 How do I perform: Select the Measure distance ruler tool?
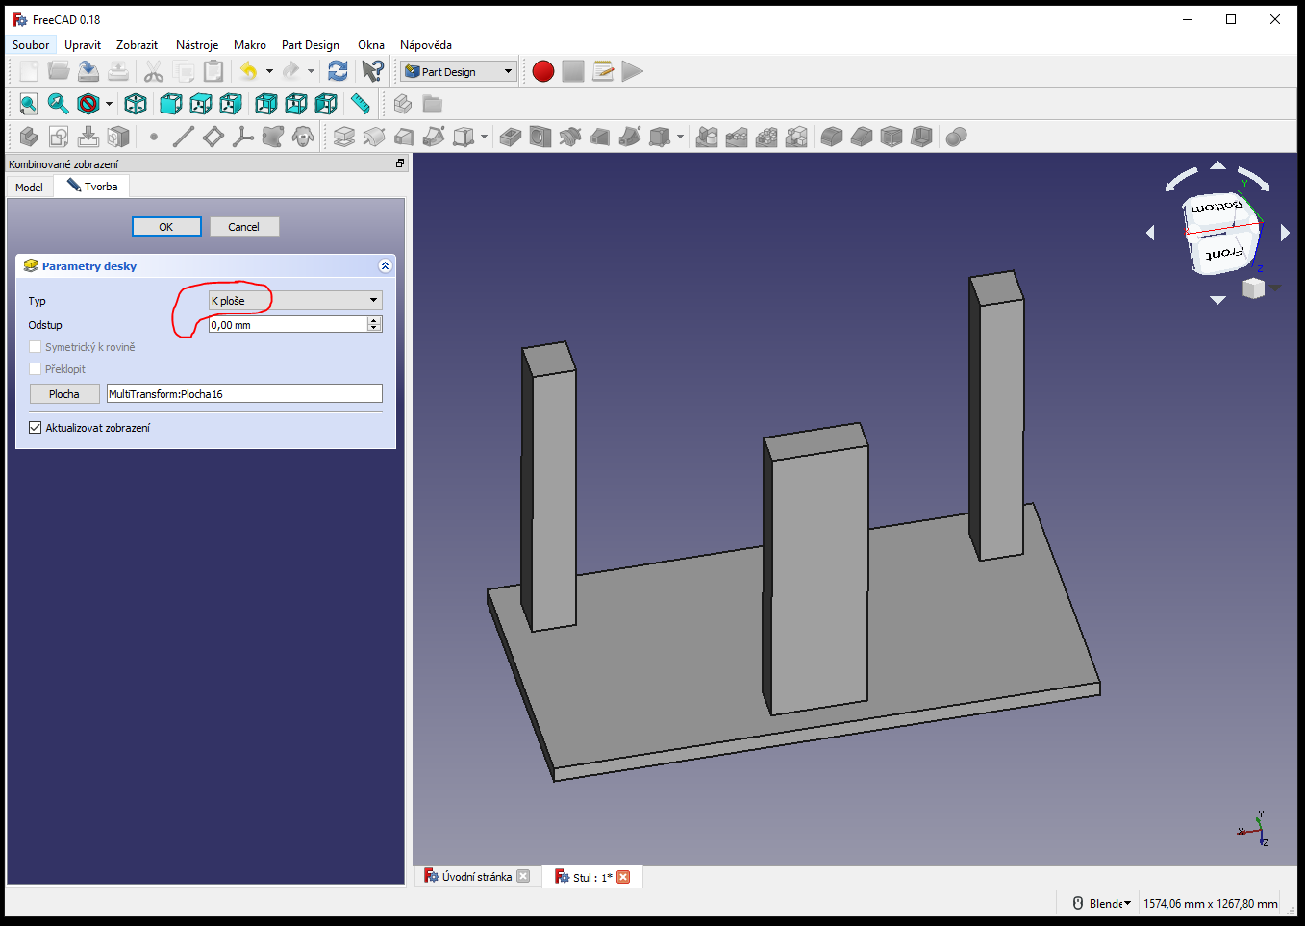pyautogui.click(x=361, y=104)
